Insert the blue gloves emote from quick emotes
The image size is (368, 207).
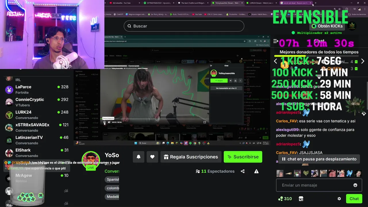(x=349, y=173)
